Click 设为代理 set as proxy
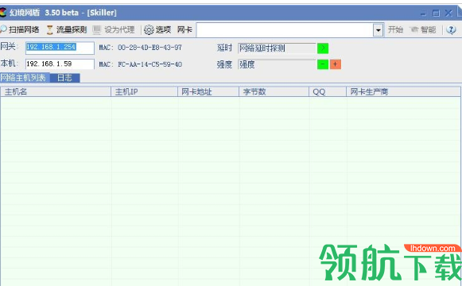462x286 pixels. point(114,29)
